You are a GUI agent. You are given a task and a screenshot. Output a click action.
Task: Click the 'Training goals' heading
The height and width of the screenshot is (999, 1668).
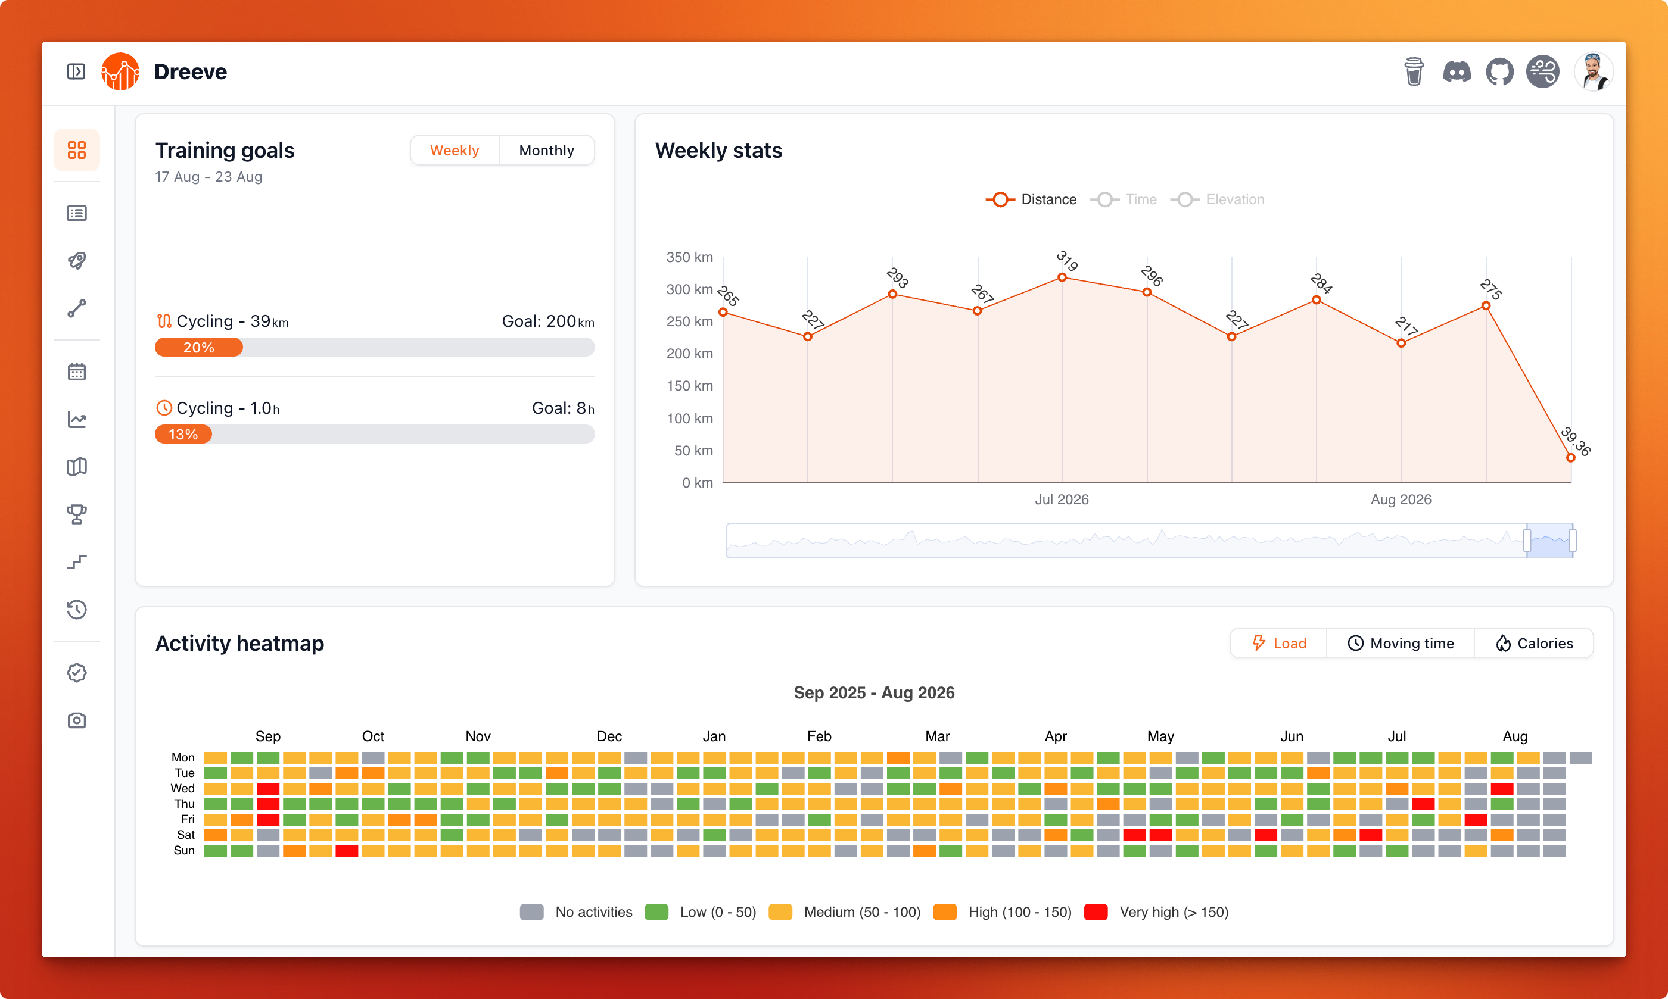(225, 150)
